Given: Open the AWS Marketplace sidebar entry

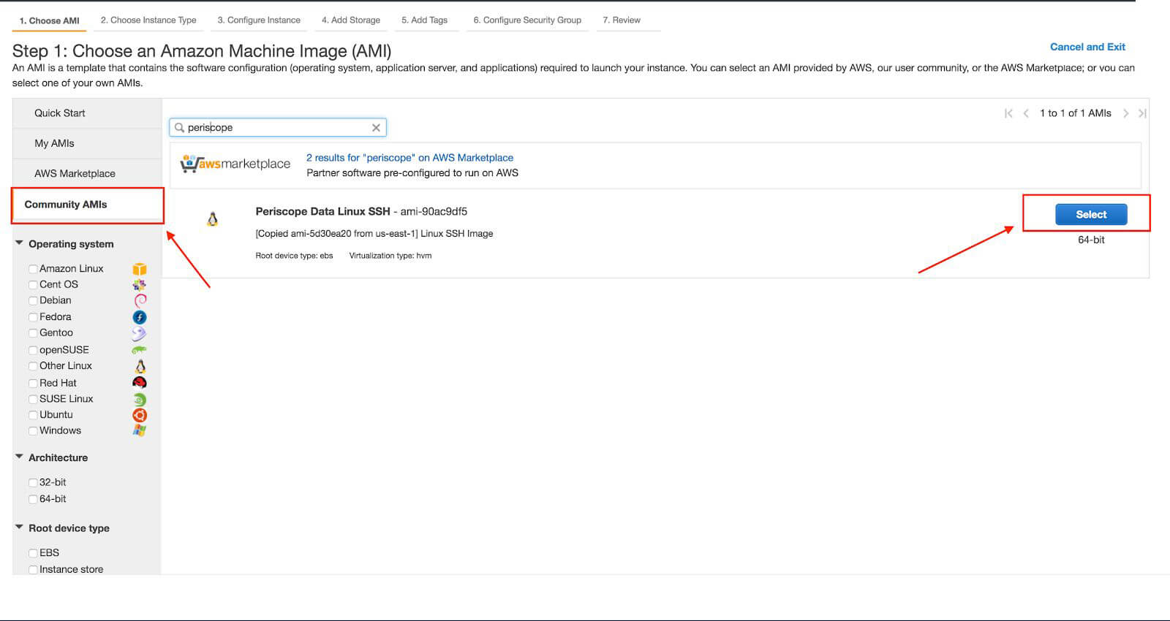Looking at the screenshot, I should 87,174.
